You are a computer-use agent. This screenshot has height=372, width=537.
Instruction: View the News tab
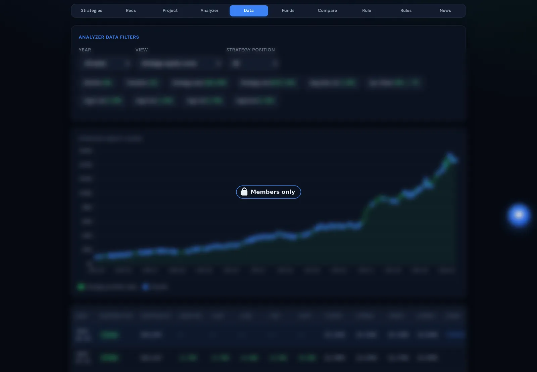(445, 11)
